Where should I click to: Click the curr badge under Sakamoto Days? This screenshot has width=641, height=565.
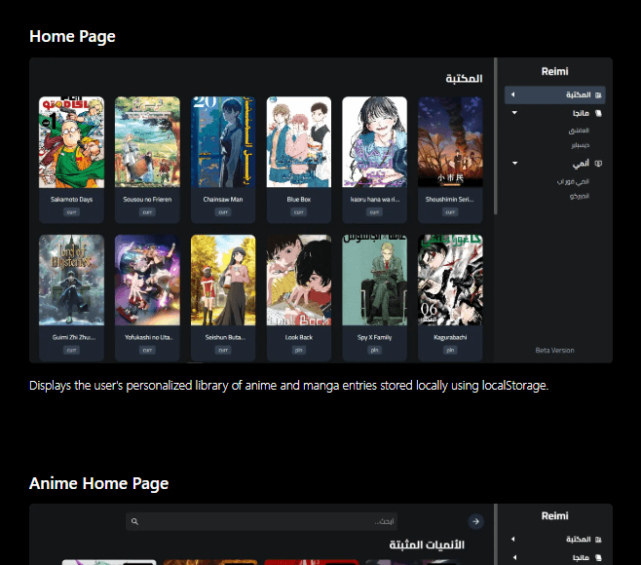coord(71,212)
